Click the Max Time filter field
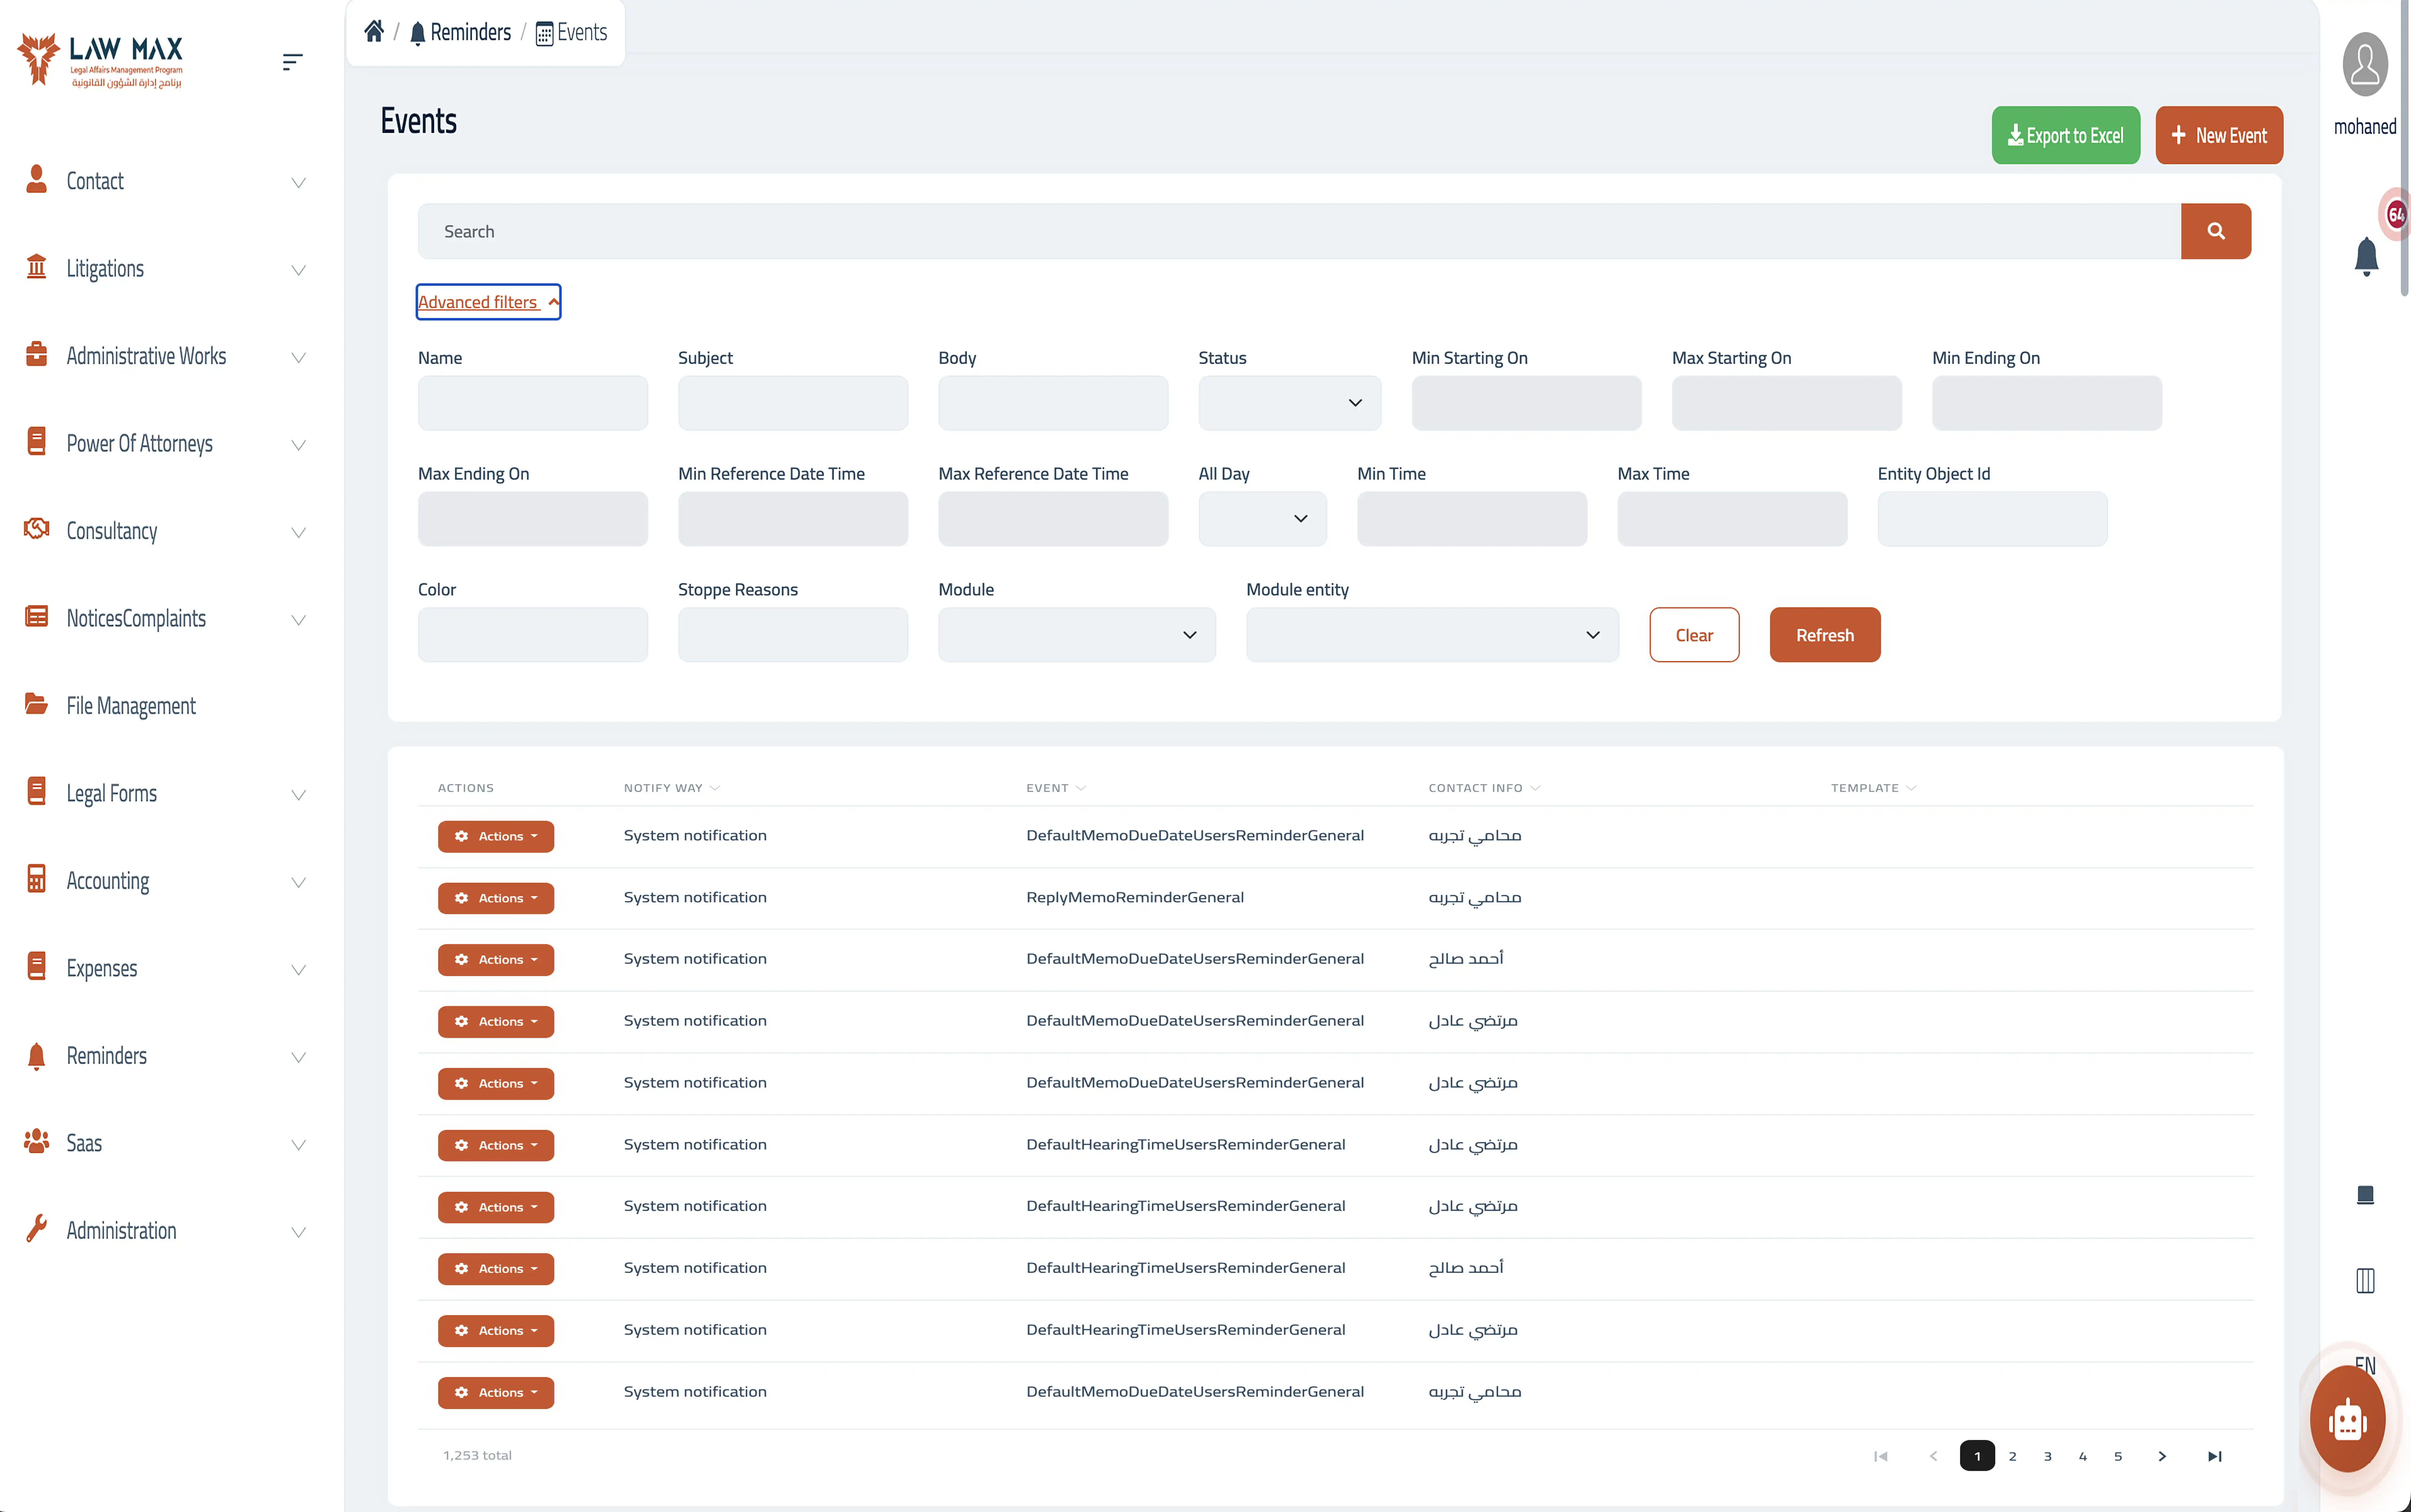 tap(1732, 519)
